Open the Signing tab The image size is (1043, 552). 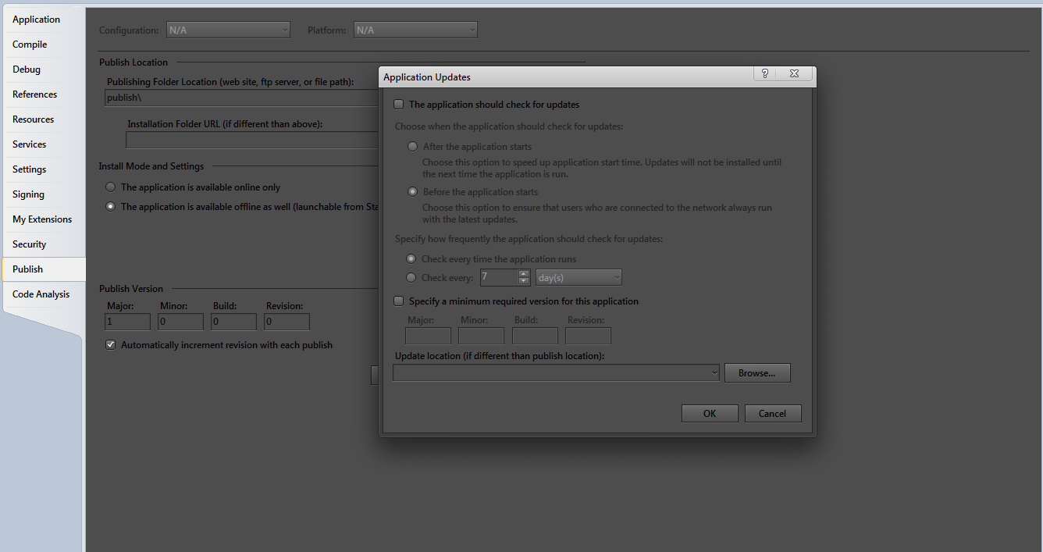[x=28, y=194]
